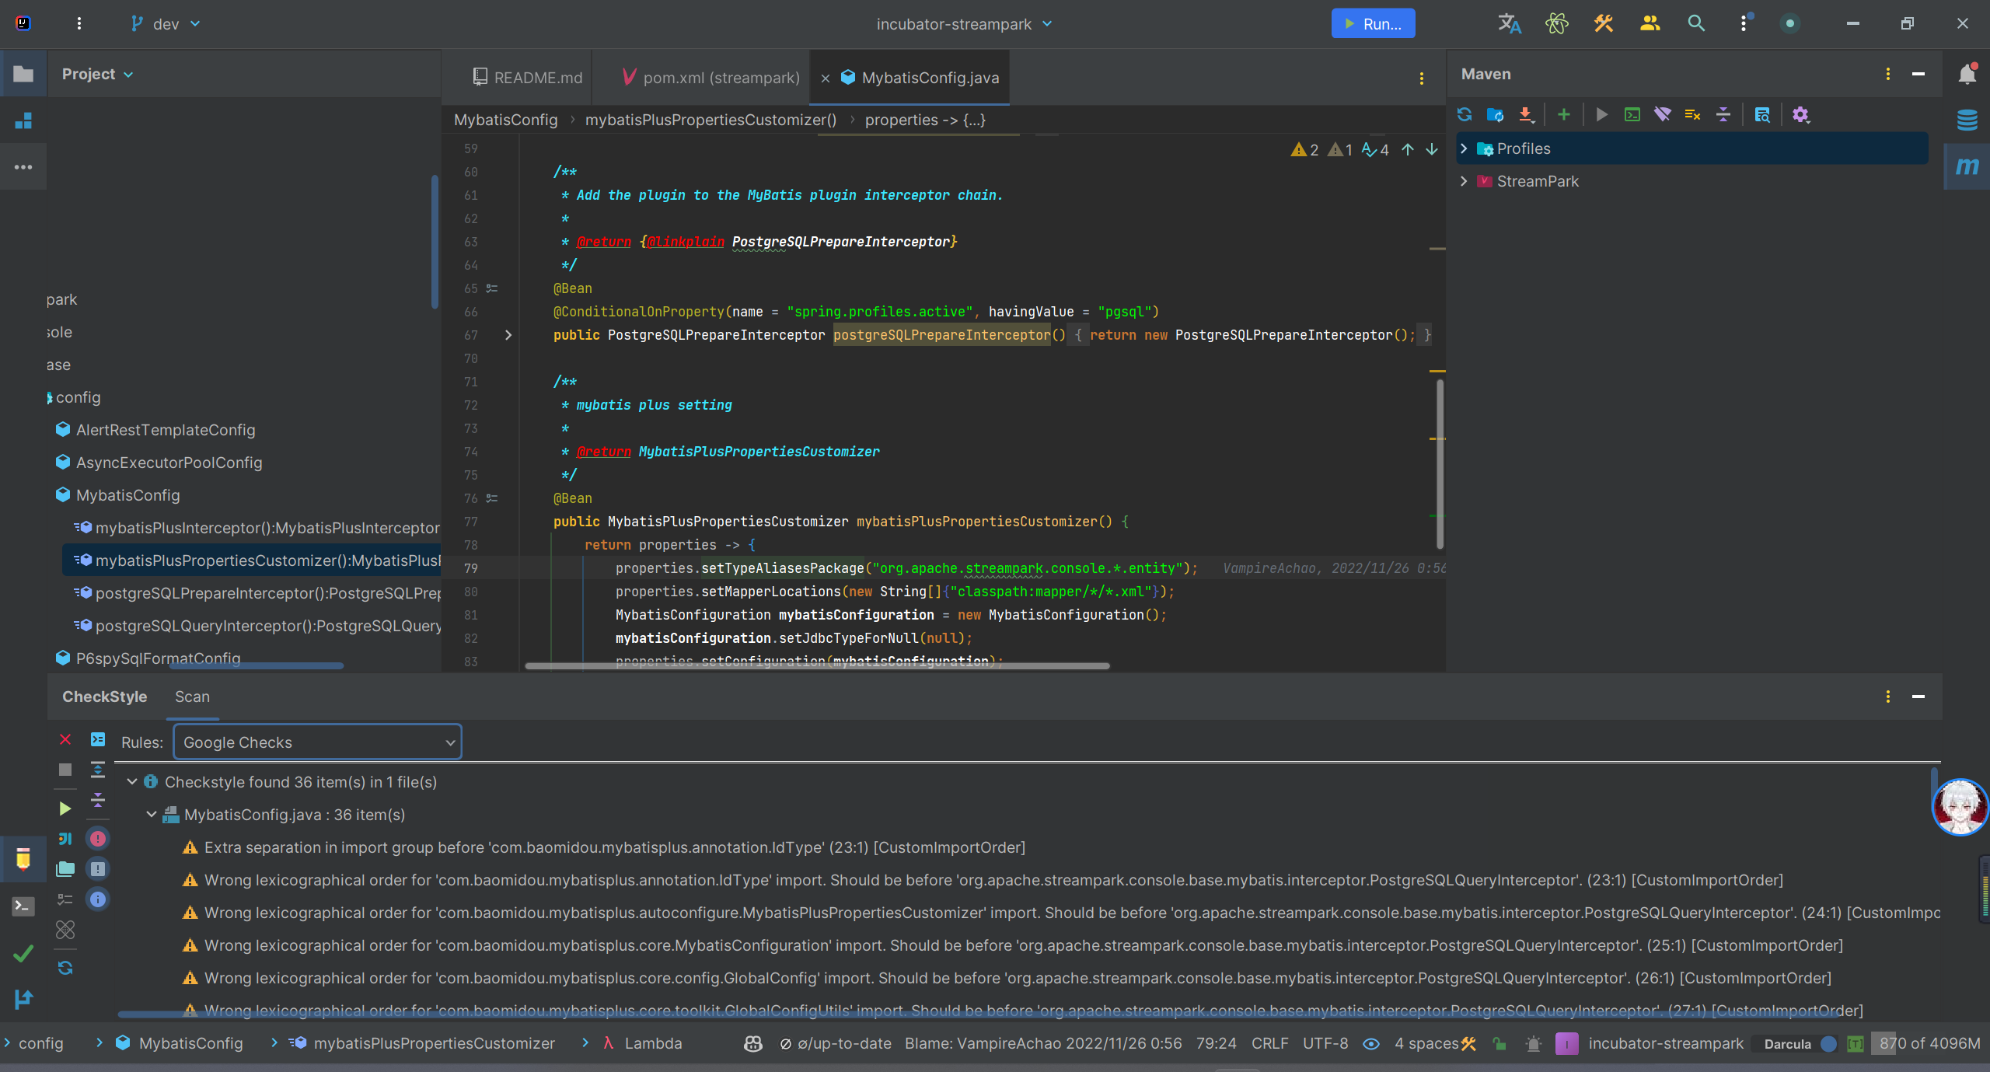Open the Translate icon in toolbar
Screen dimensions: 1990x1072
point(1509,24)
